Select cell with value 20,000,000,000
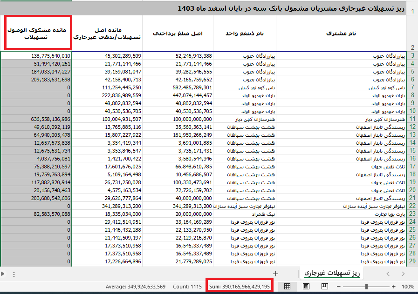Image resolution: width=418 pixels, height=294 pixels. pyautogui.click(x=178, y=214)
